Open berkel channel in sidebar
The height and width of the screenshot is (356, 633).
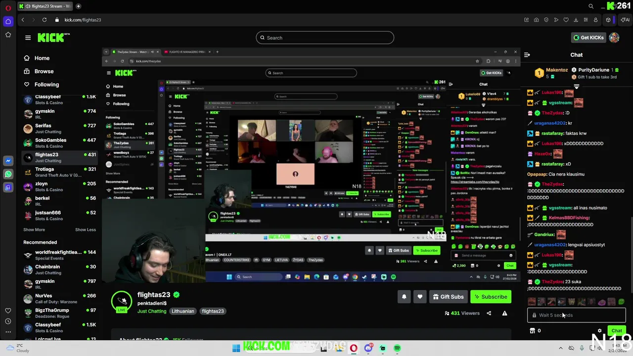tap(59, 201)
